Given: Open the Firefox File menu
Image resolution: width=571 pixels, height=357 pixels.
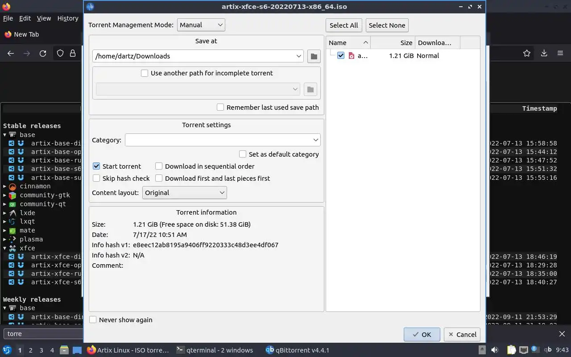Looking at the screenshot, I should pos(8,18).
